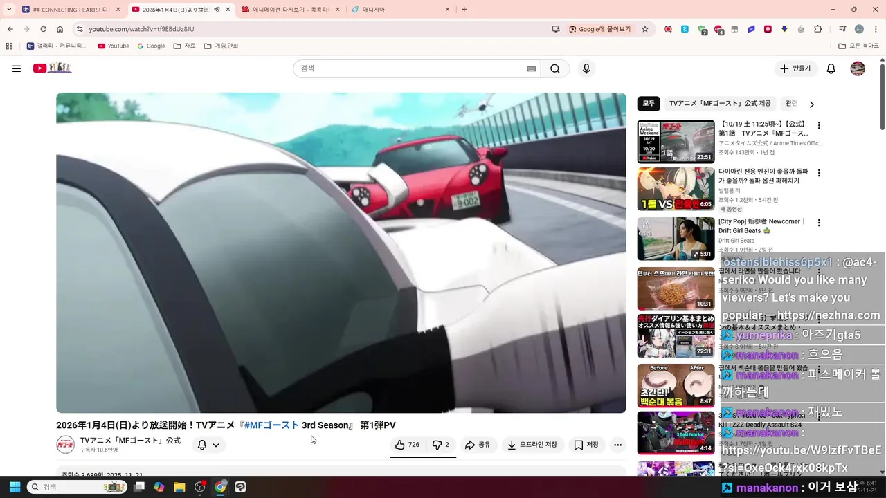
Task: Open YouTube notifications bell in header
Action: (831, 68)
